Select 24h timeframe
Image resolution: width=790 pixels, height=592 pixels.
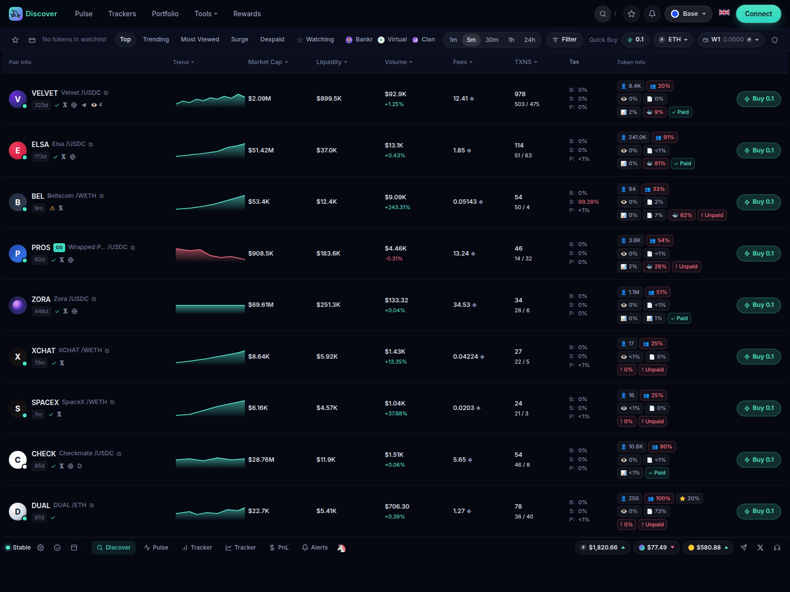coord(530,40)
